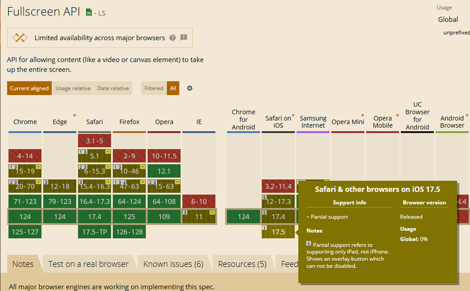Select Chrome 15-19 partial support cell
Viewport: 470px width, 291px height.
click(x=25, y=171)
